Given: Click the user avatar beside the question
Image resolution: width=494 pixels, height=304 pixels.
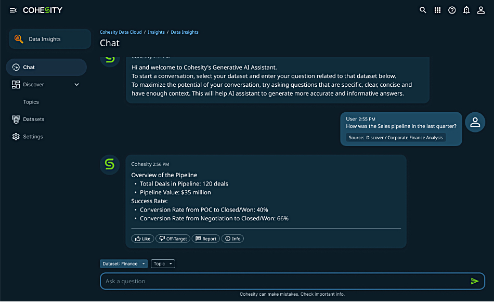Looking at the screenshot, I should click(x=475, y=122).
